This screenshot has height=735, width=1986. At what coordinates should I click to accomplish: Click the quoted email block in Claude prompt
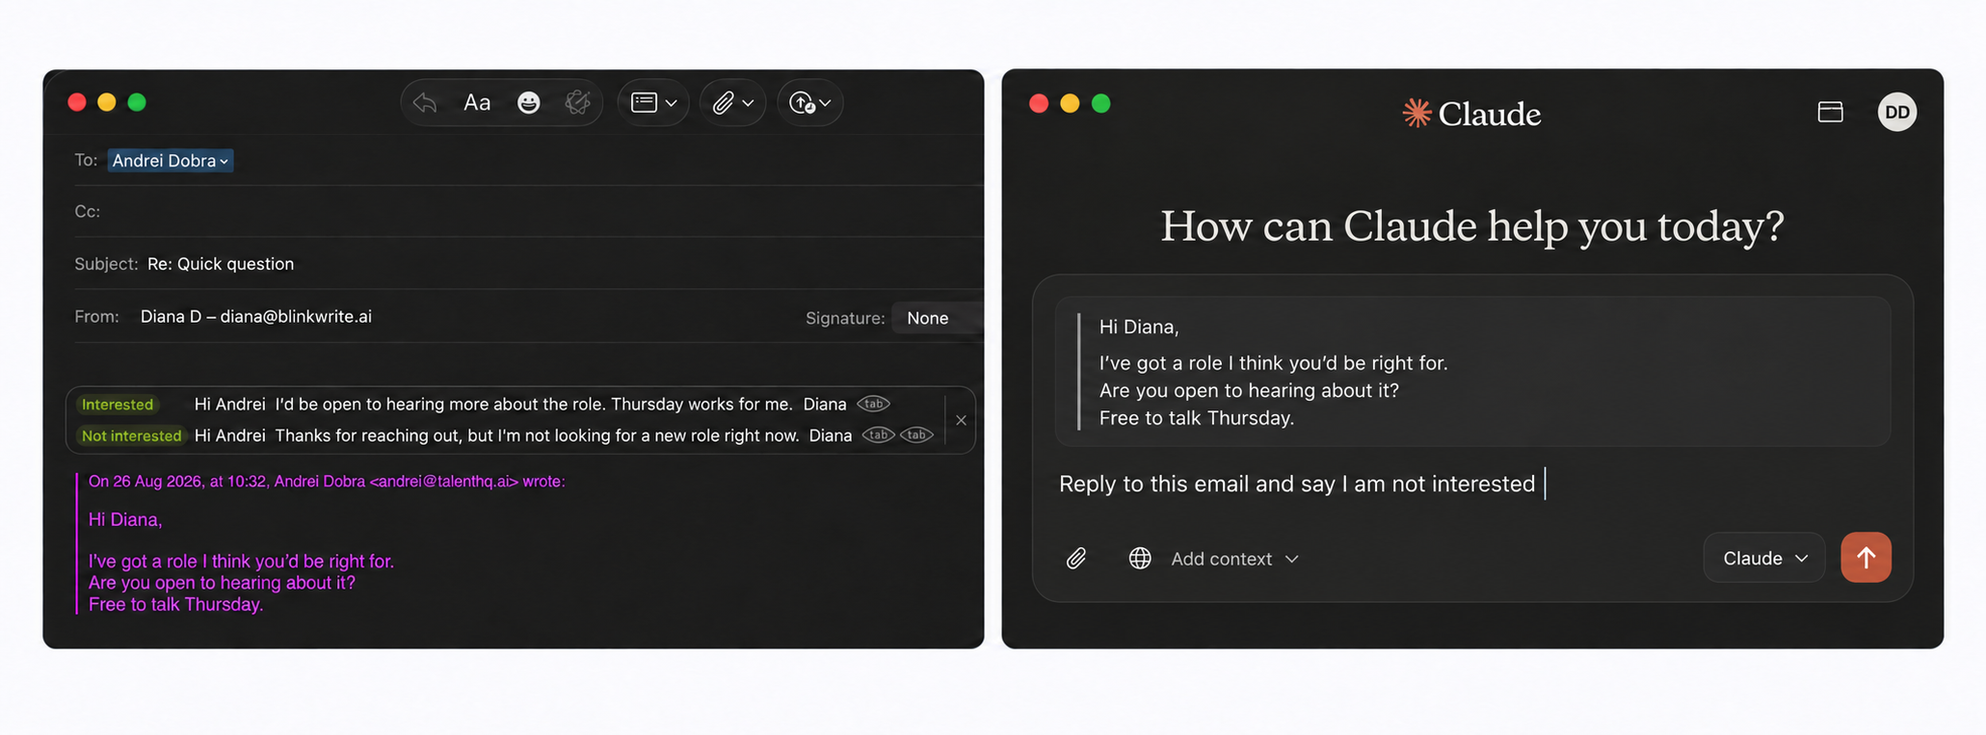pyautogui.click(x=1472, y=372)
